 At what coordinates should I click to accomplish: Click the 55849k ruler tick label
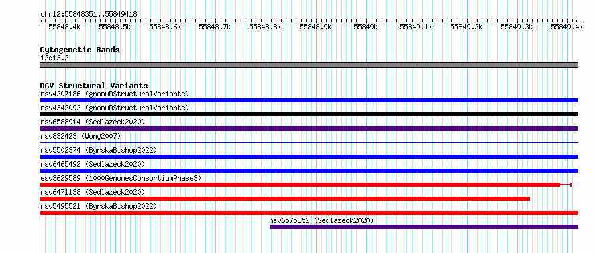[366, 27]
